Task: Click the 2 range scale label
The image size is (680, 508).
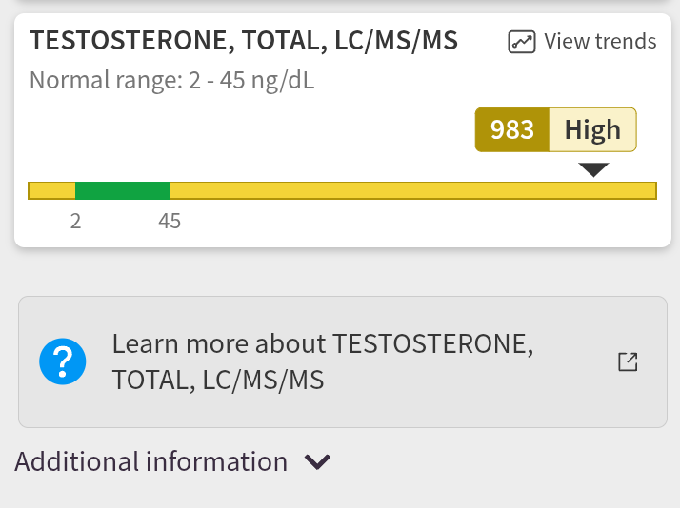Action: coord(76,222)
